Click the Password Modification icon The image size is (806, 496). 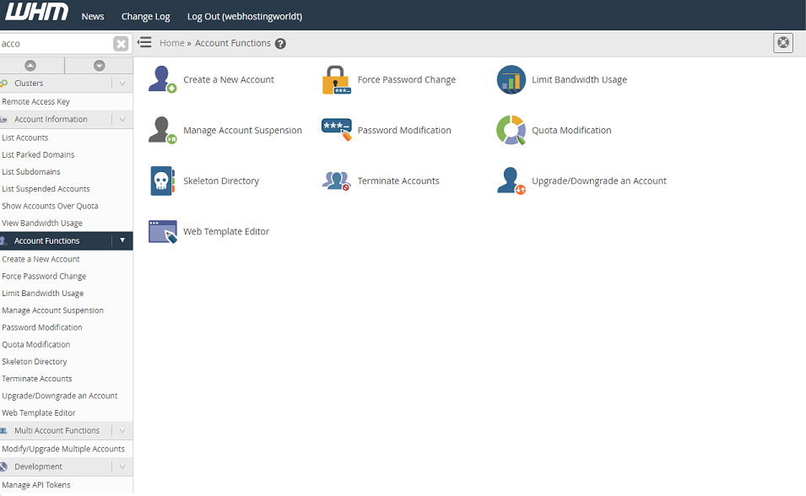tap(336, 130)
